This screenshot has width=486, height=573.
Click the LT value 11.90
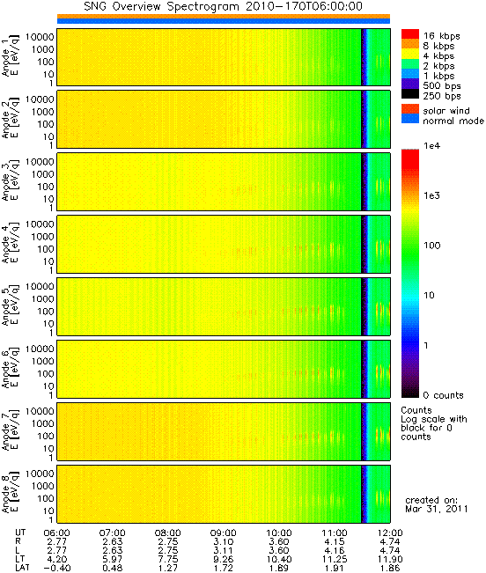coord(390,560)
